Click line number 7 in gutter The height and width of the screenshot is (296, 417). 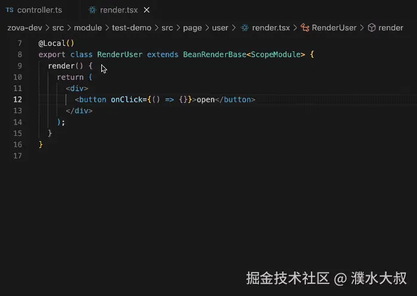(x=20, y=43)
